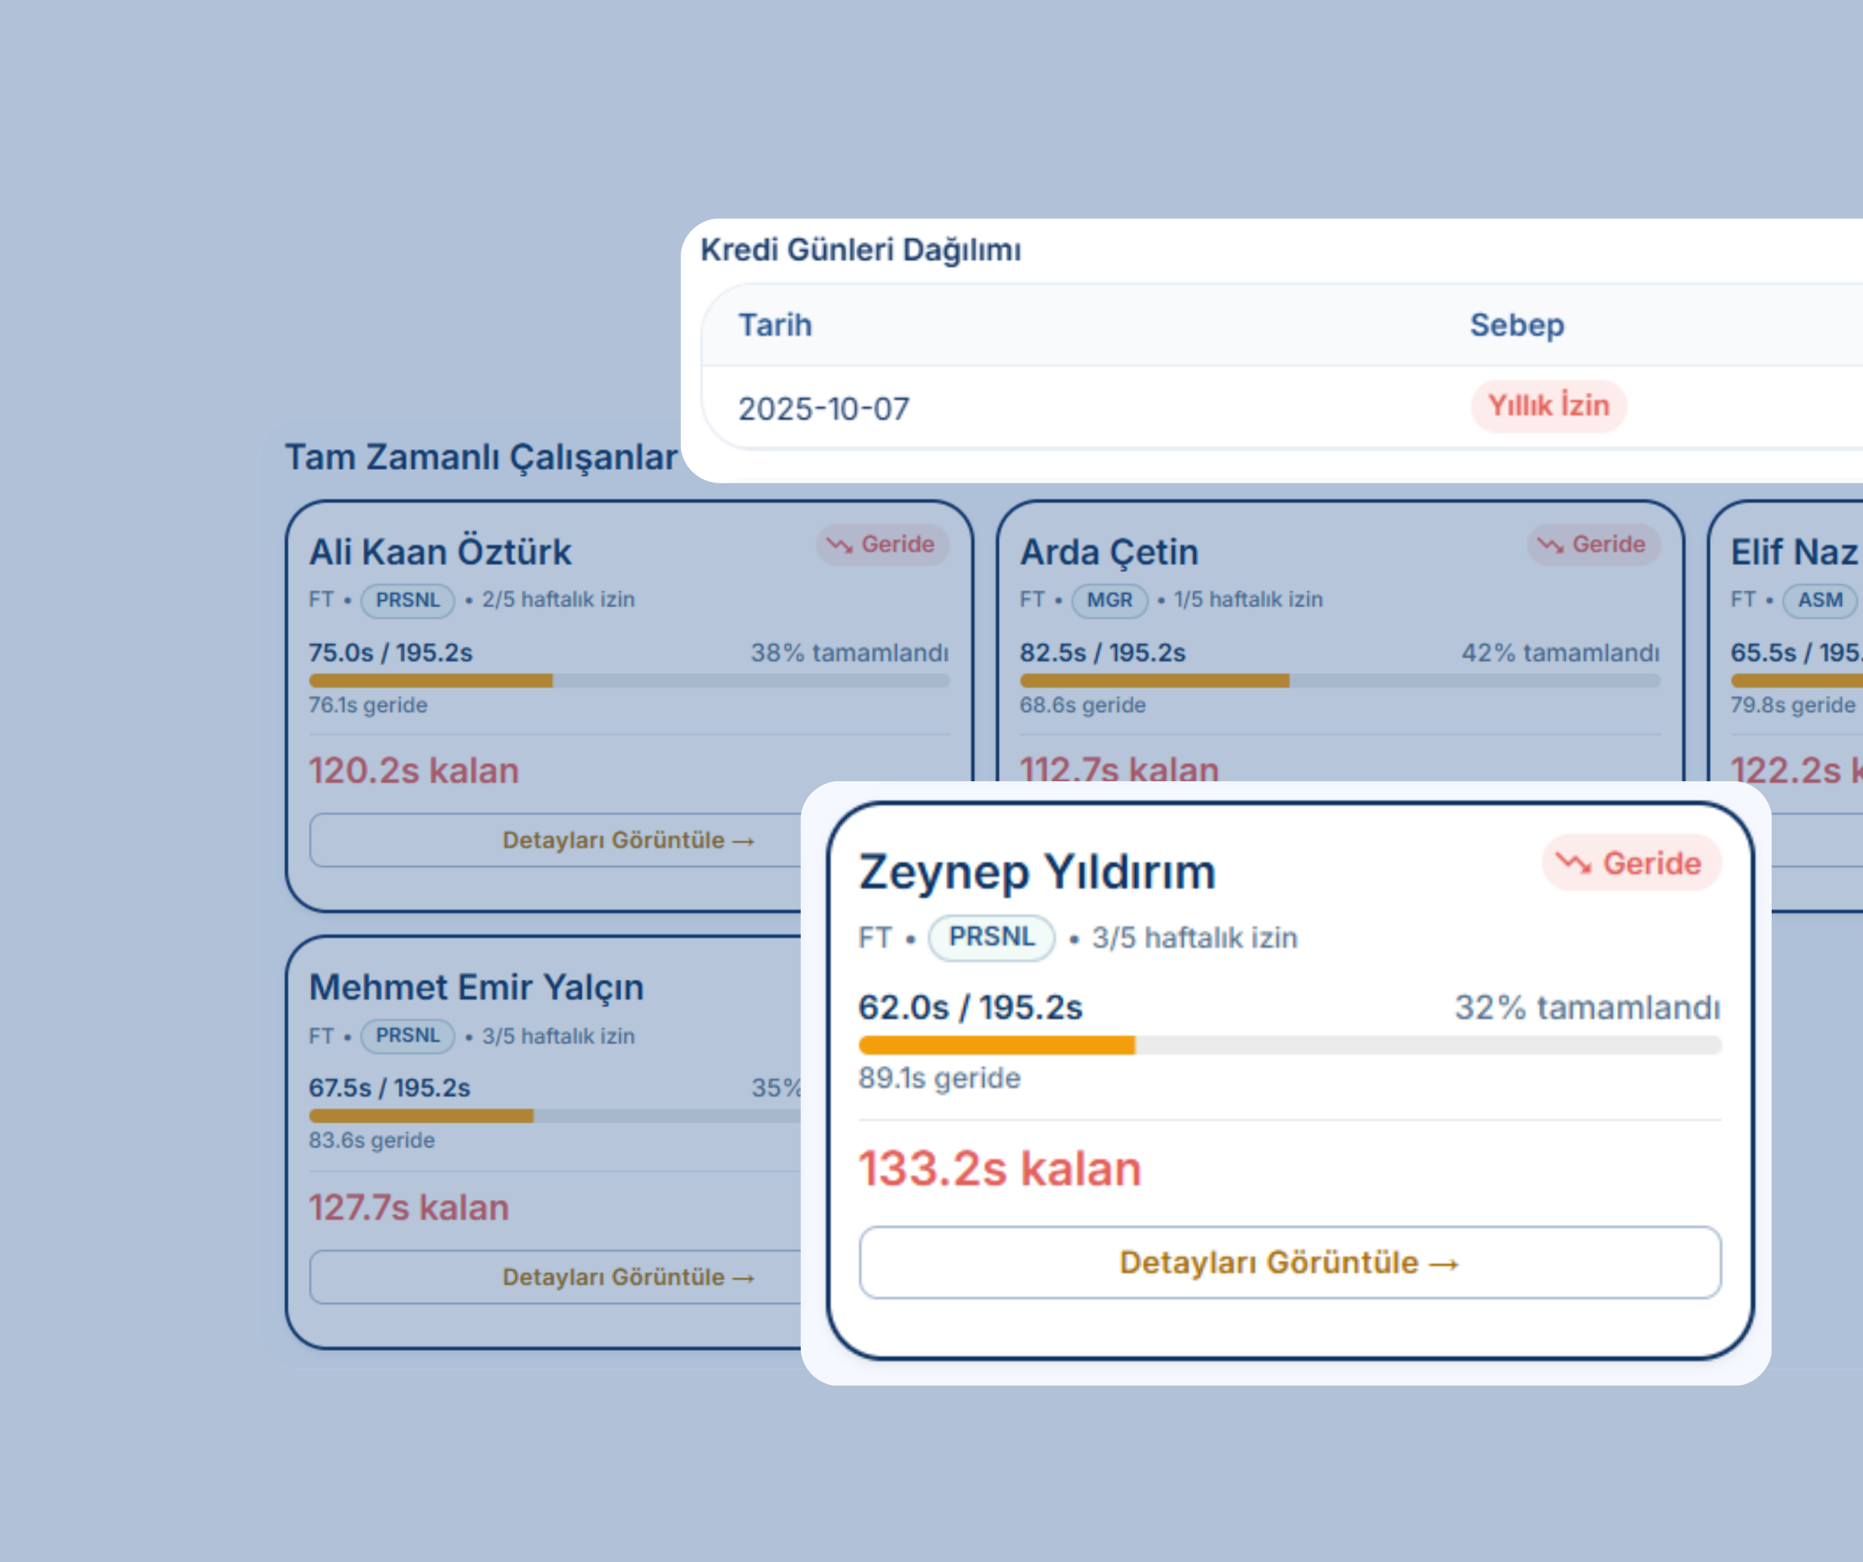Image resolution: width=1863 pixels, height=1562 pixels.
Task: Click Arda Çetin name heading
Action: tap(1109, 552)
